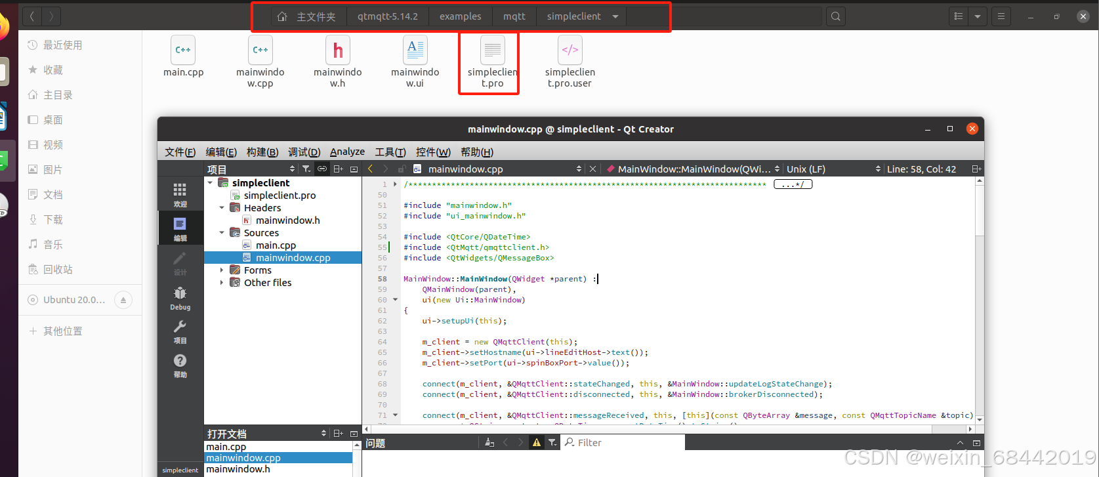Go to next issue in 问题 pane
1099x477 pixels.
[521, 442]
